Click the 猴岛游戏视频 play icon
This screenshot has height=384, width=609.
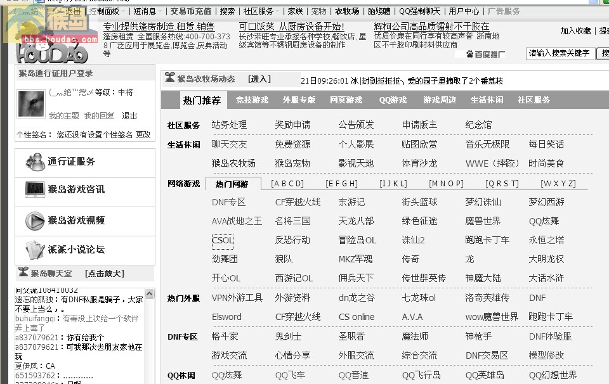35,221
